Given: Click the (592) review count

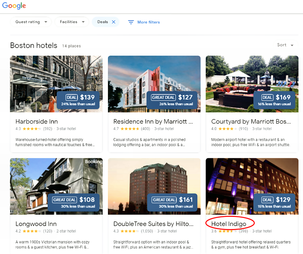Looking at the screenshot, I should (x=48, y=129).
